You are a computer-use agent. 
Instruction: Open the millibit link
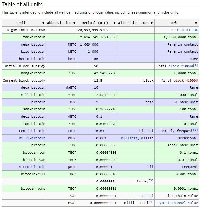click(x=129, y=138)
